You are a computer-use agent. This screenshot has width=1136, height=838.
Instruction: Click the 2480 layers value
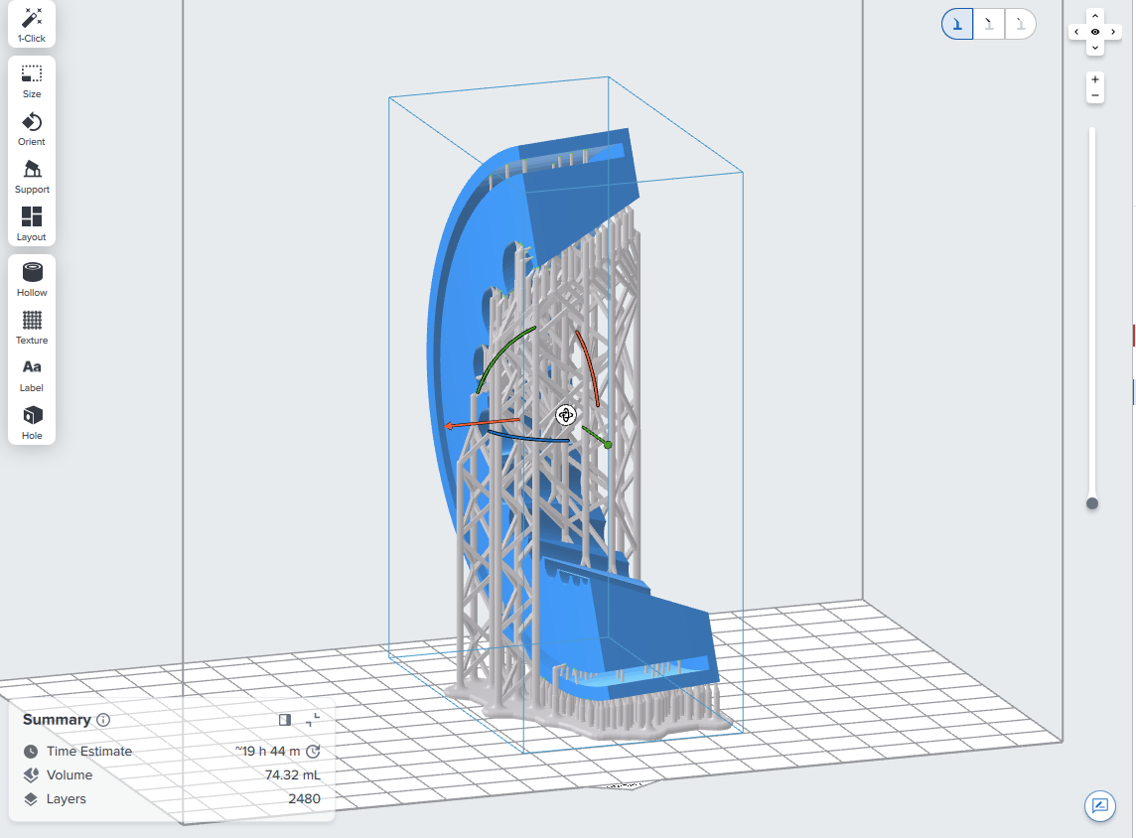coord(304,799)
